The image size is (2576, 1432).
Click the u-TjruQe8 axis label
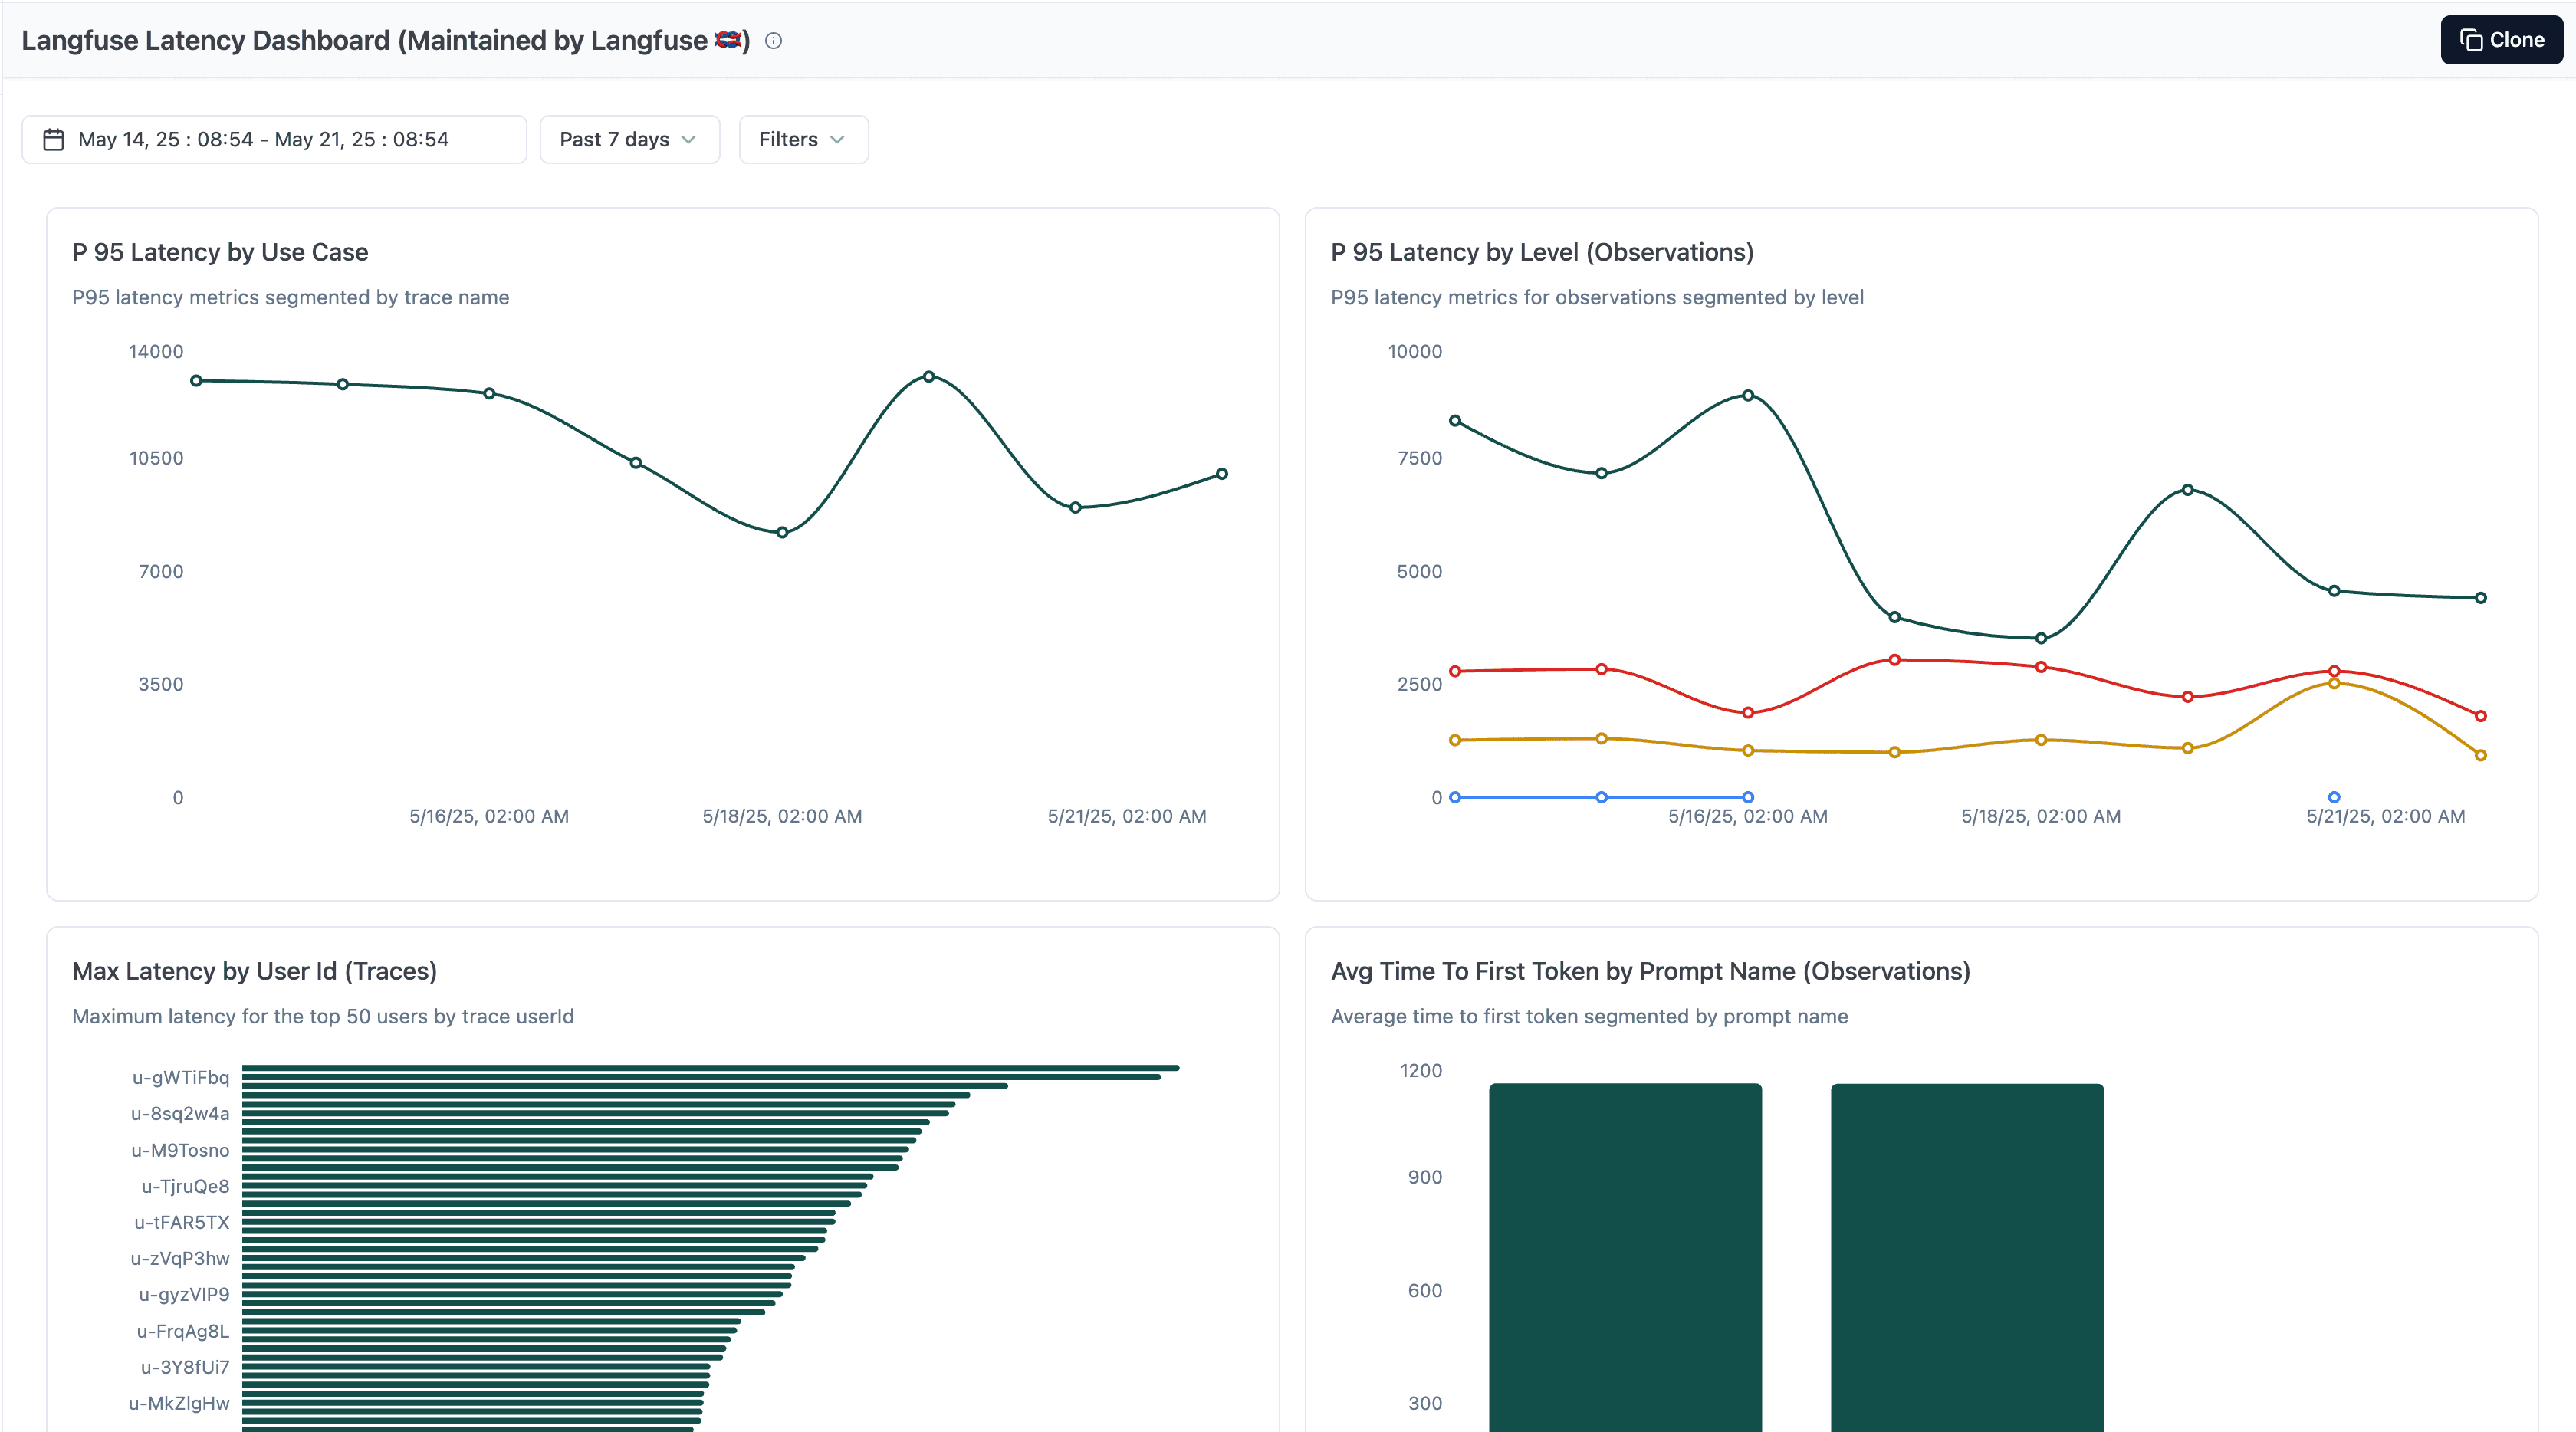[x=184, y=1186]
